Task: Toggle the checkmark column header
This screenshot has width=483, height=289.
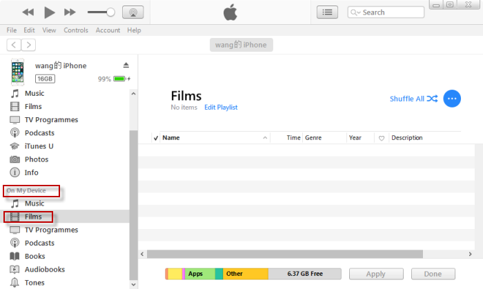Action: tap(156, 138)
